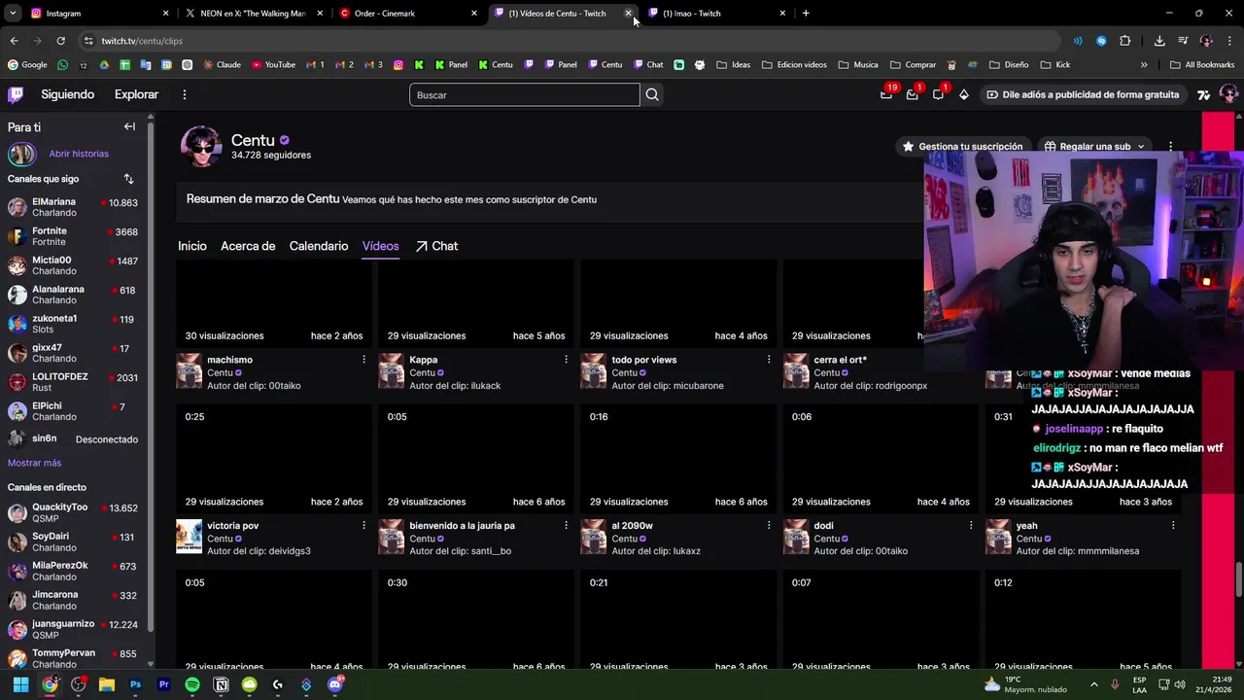Open the more options menu beside Explorar
This screenshot has height=700, width=1244.
[x=185, y=94]
